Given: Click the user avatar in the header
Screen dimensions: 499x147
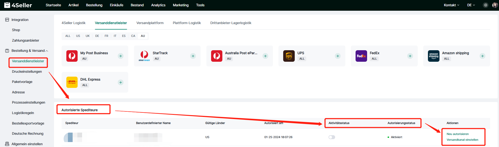Looking at the screenshot, I should click(x=495, y=5).
